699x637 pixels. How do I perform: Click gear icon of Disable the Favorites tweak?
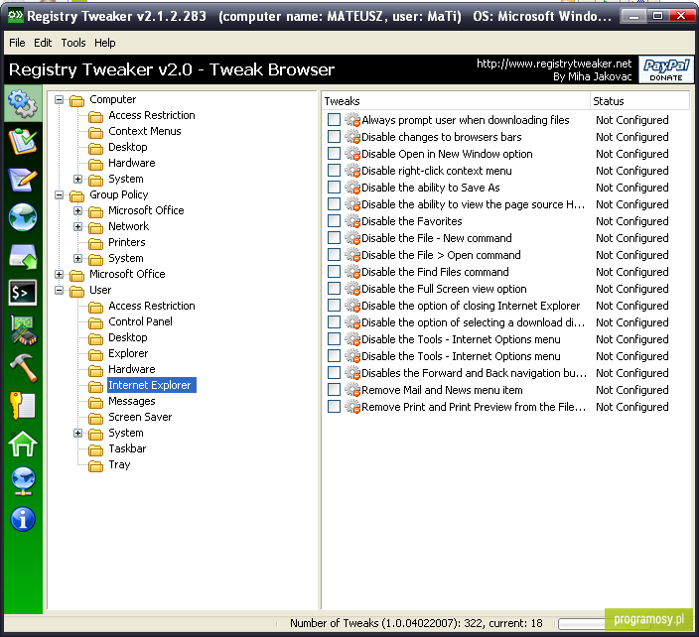click(352, 221)
